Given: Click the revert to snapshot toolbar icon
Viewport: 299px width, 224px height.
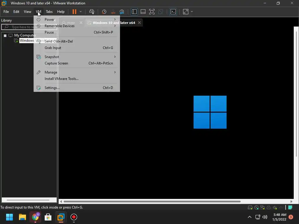Looking at the screenshot, I should pyautogui.click(x=113, y=12).
